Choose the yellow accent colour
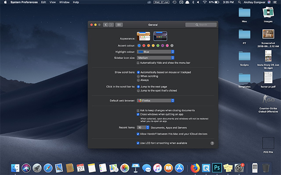 click(x=153, y=45)
